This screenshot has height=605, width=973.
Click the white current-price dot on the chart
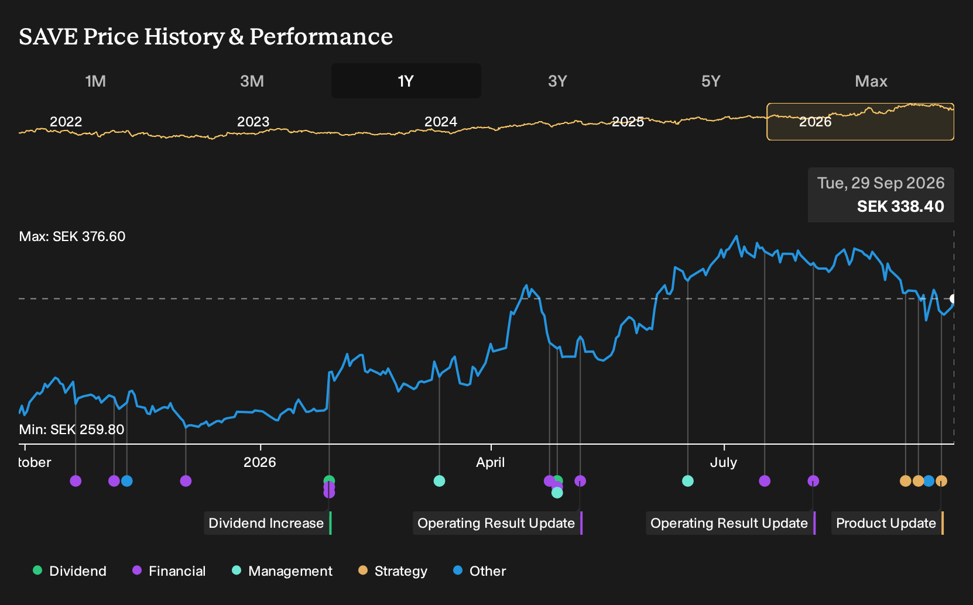(x=953, y=299)
